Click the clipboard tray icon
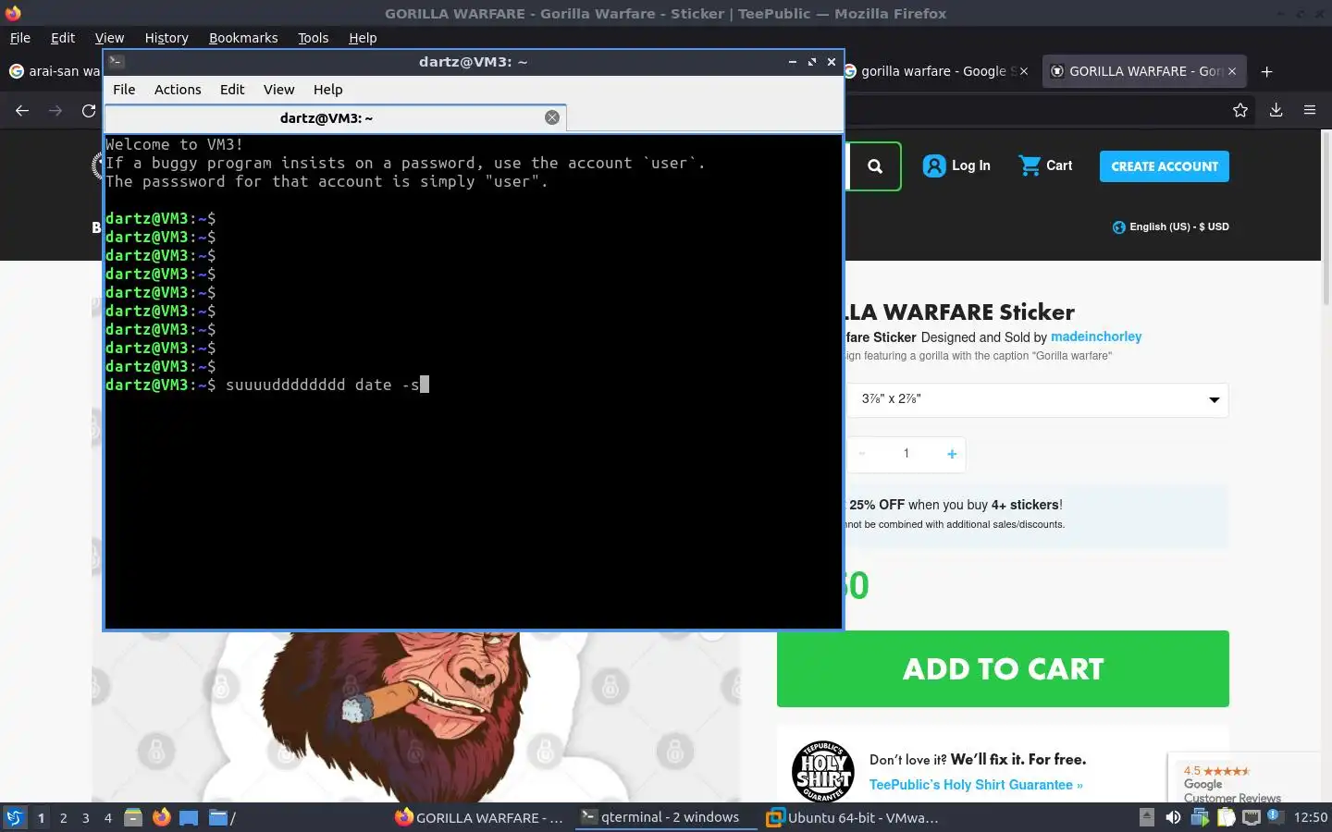The image size is (1332, 832). click(1226, 817)
